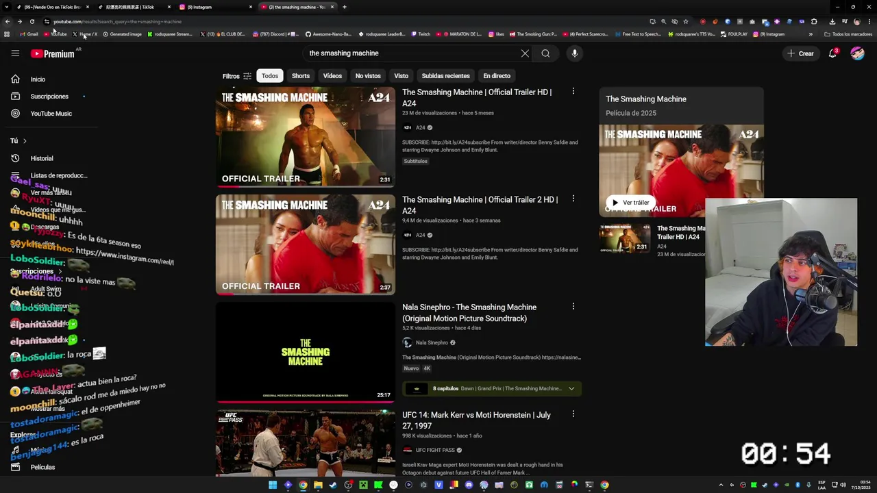The image size is (877, 493).
Task: Open Nala Sinephro channel avatar
Action: click(x=408, y=342)
